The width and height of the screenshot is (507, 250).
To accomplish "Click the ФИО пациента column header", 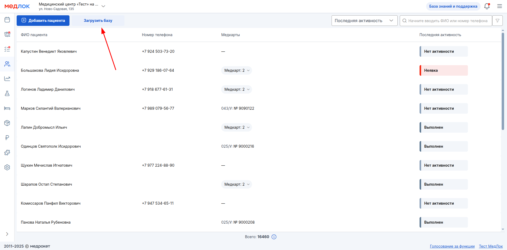I will [x=34, y=35].
